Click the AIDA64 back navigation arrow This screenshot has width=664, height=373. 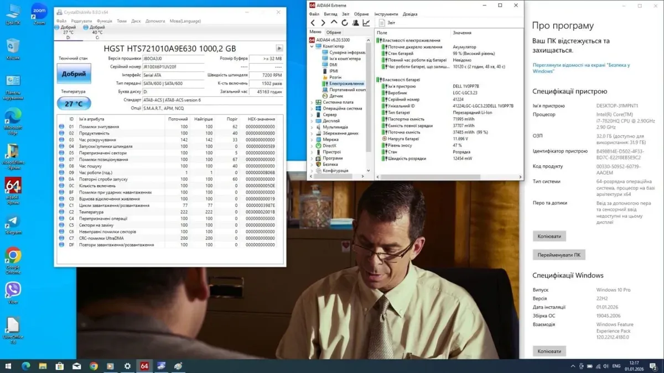pos(313,23)
